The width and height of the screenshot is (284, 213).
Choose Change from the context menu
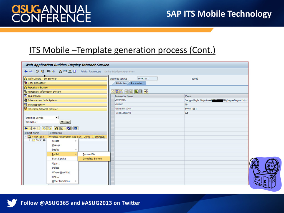click(63, 145)
